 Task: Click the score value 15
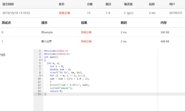pyautogui.click(x=89, y=13)
